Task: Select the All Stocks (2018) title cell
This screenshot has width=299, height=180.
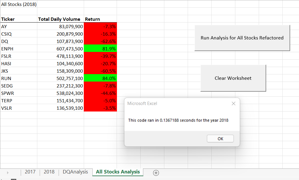Action: (19, 4)
